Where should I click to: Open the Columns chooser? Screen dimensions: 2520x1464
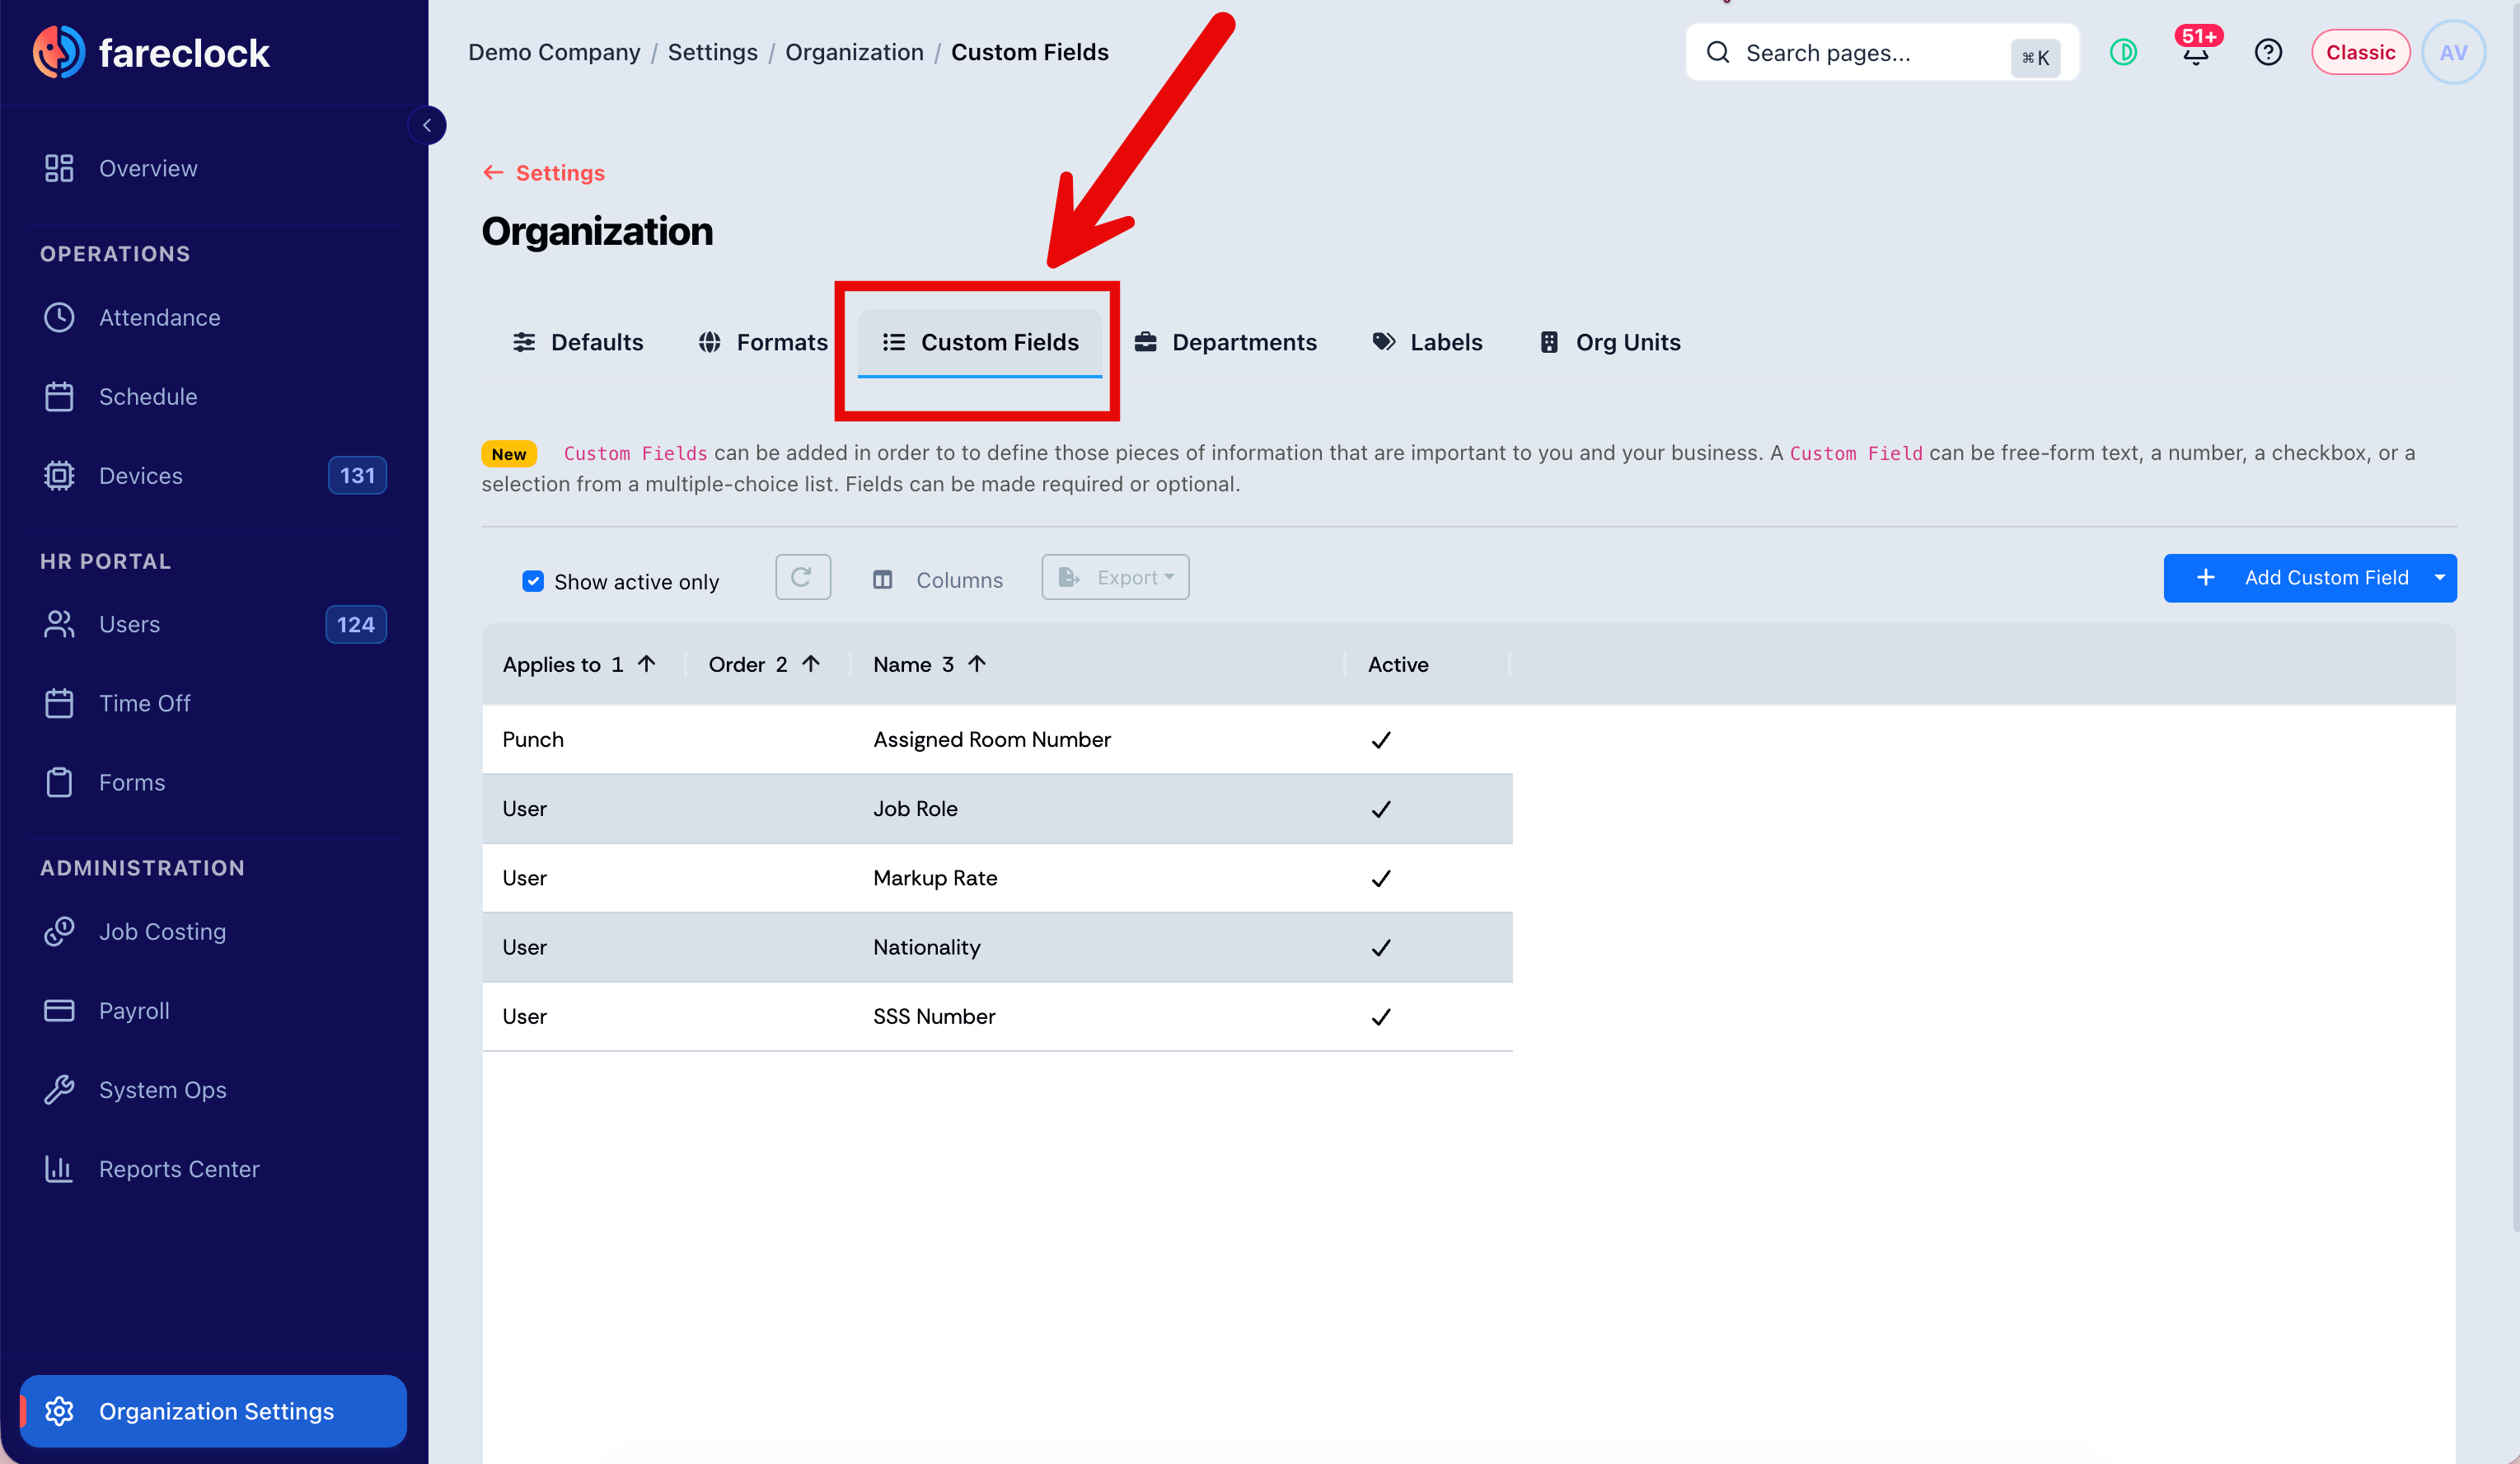(x=938, y=580)
